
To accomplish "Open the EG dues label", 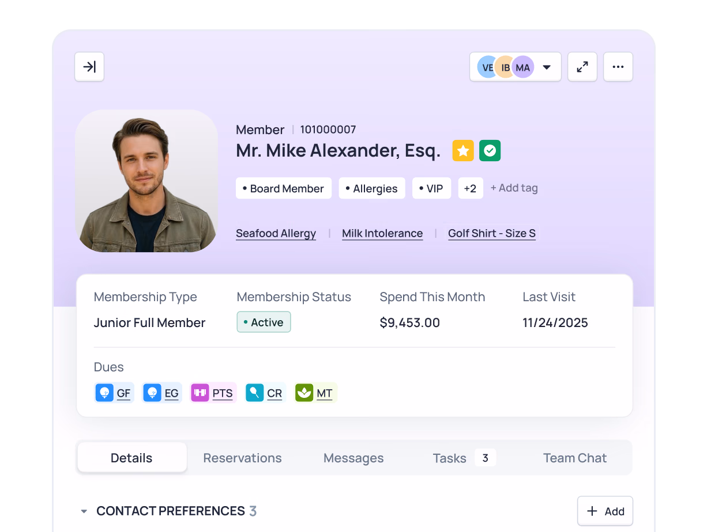I will 172,394.
